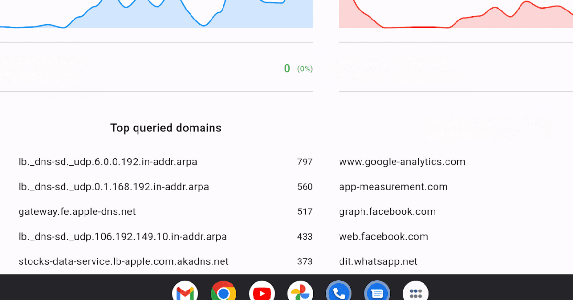
Task: Open the app drawer grid
Action: click(x=415, y=291)
